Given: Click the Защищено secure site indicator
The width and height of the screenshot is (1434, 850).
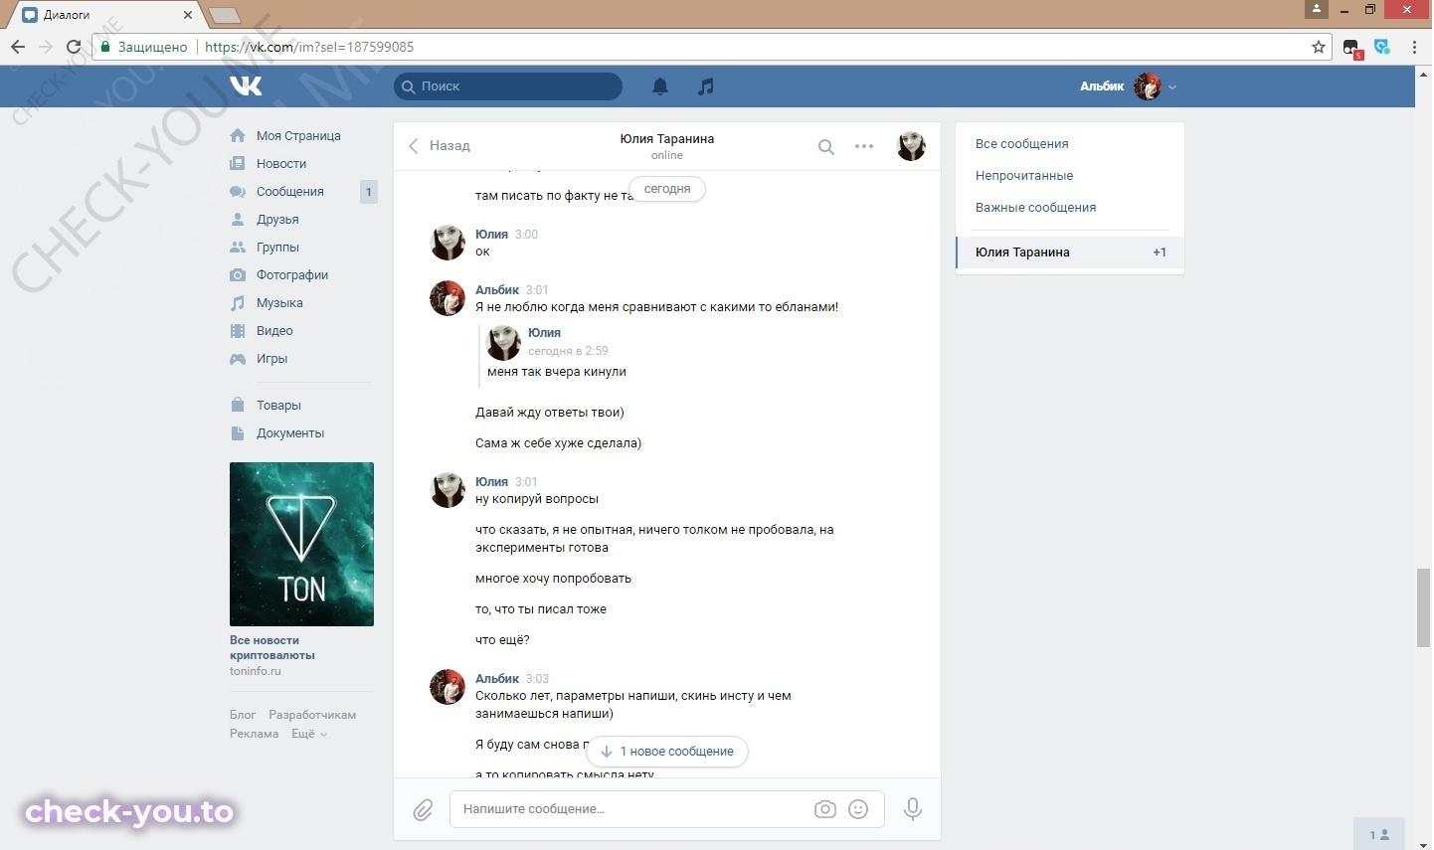Looking at the screenshot, I should [x=144, y=47].
